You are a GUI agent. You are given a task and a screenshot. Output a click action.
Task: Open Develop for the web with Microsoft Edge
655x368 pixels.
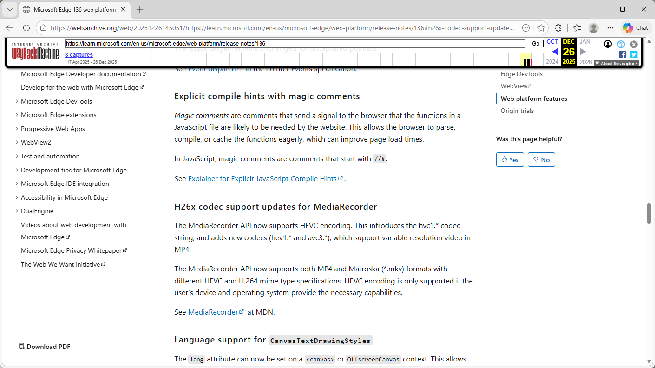[82, 87]
